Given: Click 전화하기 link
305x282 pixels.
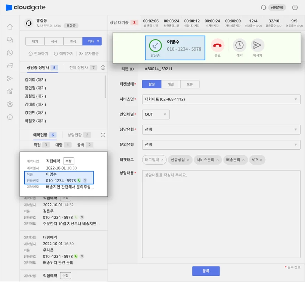Looking at the screenshot, I should [38, 54].
